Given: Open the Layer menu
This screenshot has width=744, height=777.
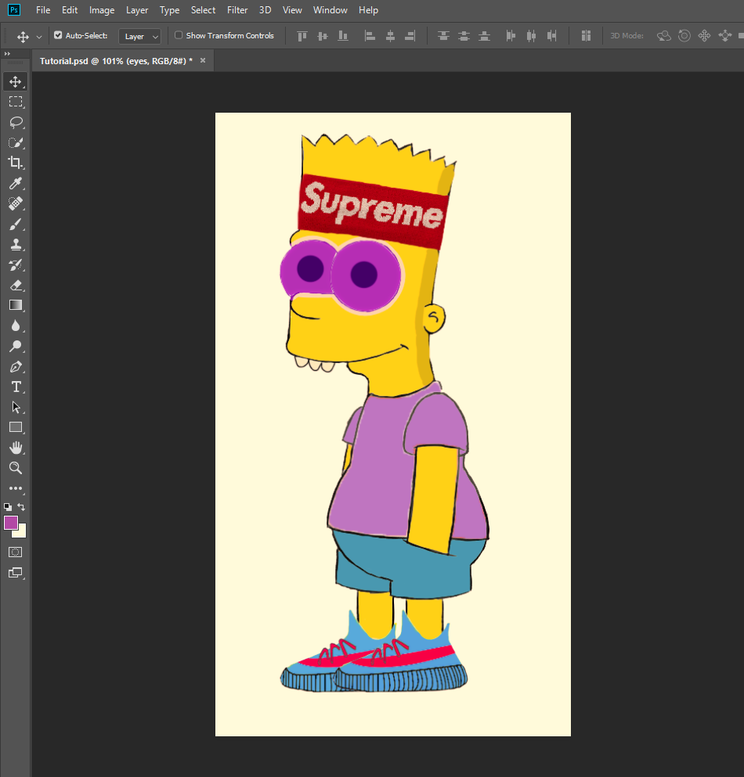Looking at the screenshot, I should point(137,10).
